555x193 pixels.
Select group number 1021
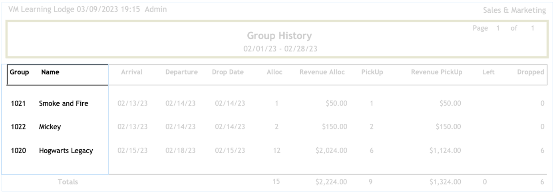(18, 103)
